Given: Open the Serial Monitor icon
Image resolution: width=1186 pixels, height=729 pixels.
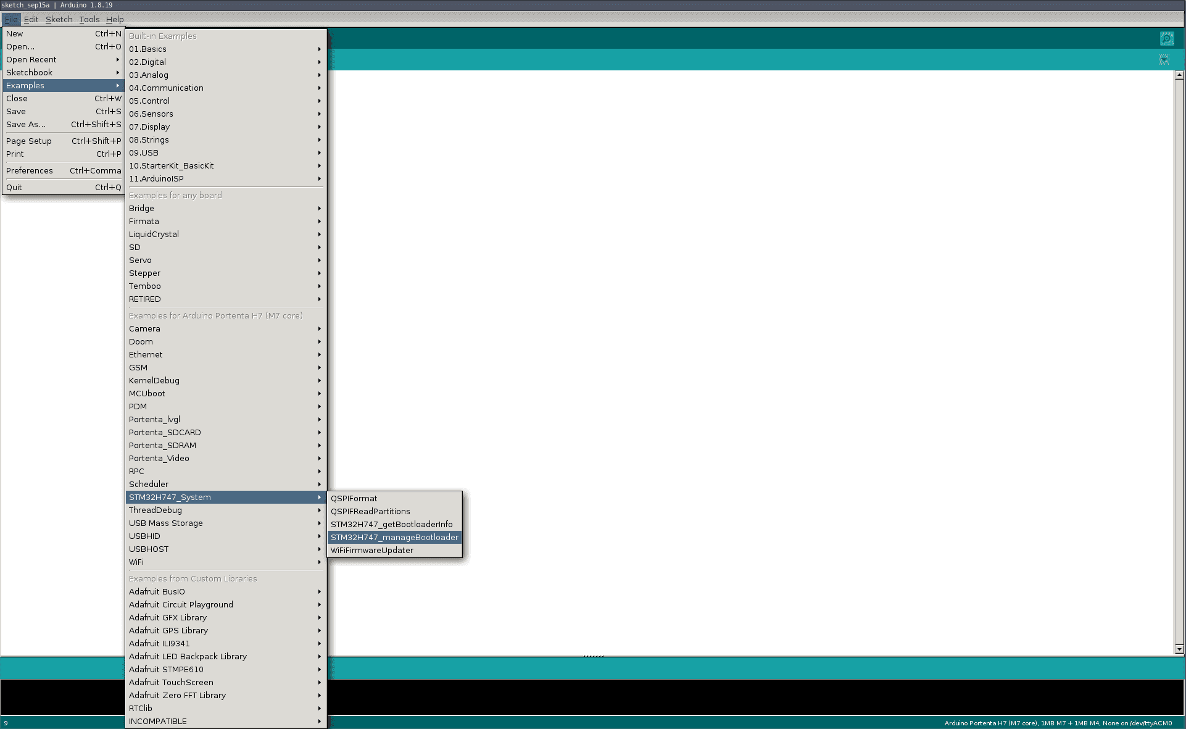Looking at the screenshot, I should 1166,39.
